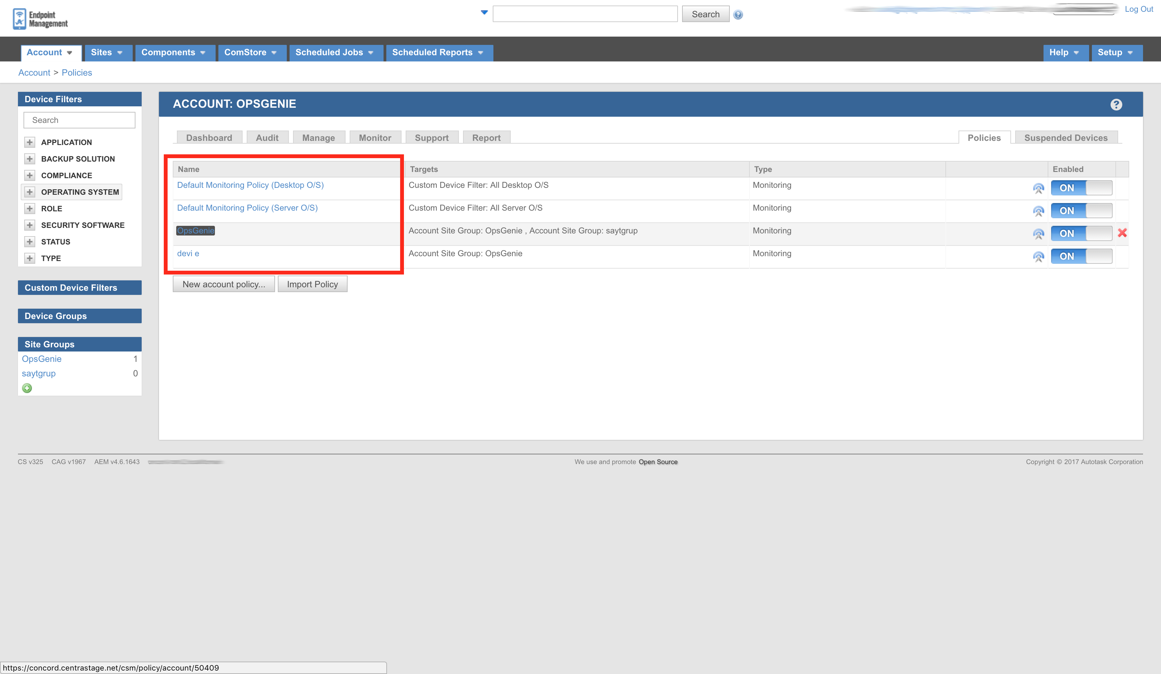Click the Endpoint Management logo icon
Screen dimensions: 1161x674
click(x=19, y=19)
